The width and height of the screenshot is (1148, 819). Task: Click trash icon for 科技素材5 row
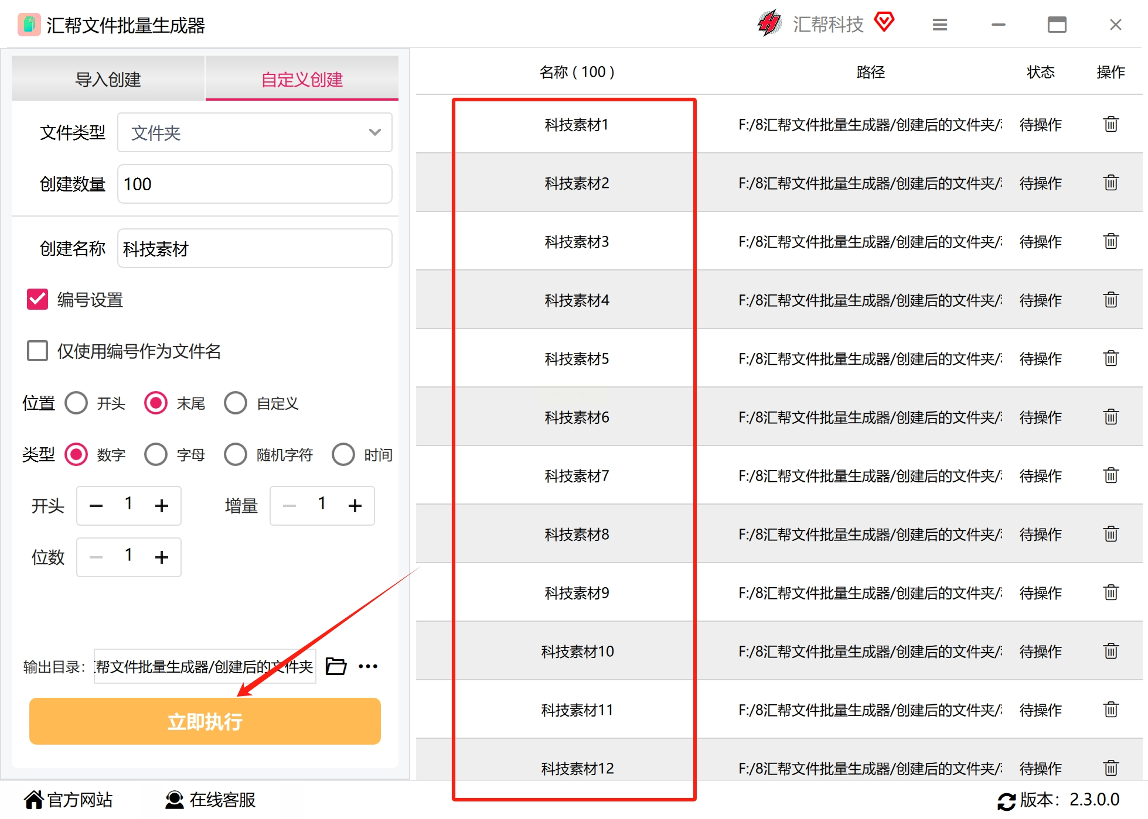click(1110, 358)
